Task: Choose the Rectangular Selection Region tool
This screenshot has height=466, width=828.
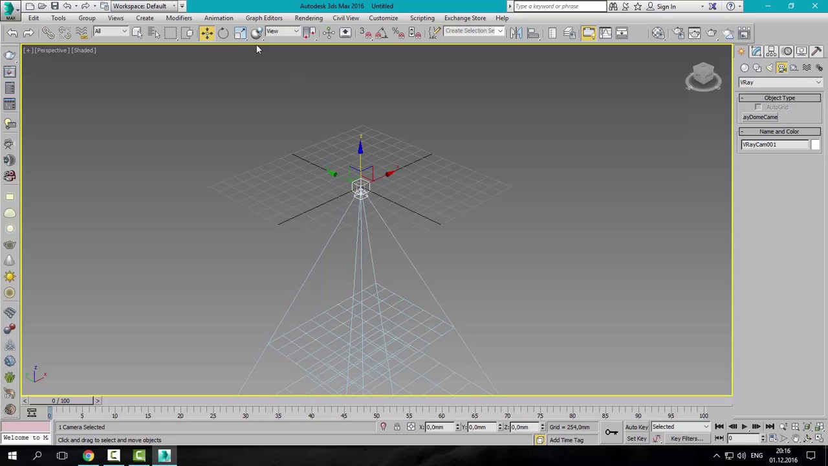Action: [x=170, y=33]
